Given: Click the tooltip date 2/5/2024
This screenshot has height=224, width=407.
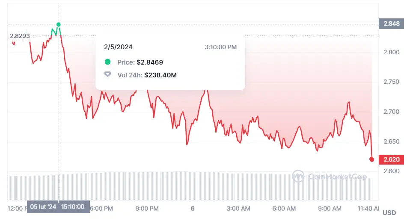Looking at the screenshot, I should (119, 47).
